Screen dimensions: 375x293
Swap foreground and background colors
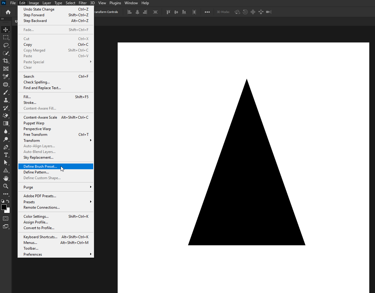[x=8, y=201]
